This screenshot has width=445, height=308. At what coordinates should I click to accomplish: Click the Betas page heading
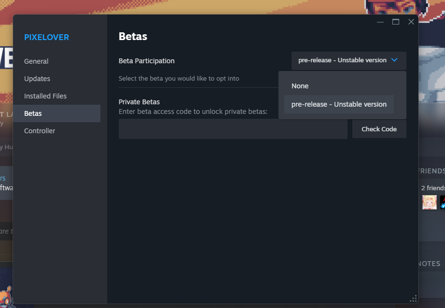pyautogui.click(x=133, y=36)
